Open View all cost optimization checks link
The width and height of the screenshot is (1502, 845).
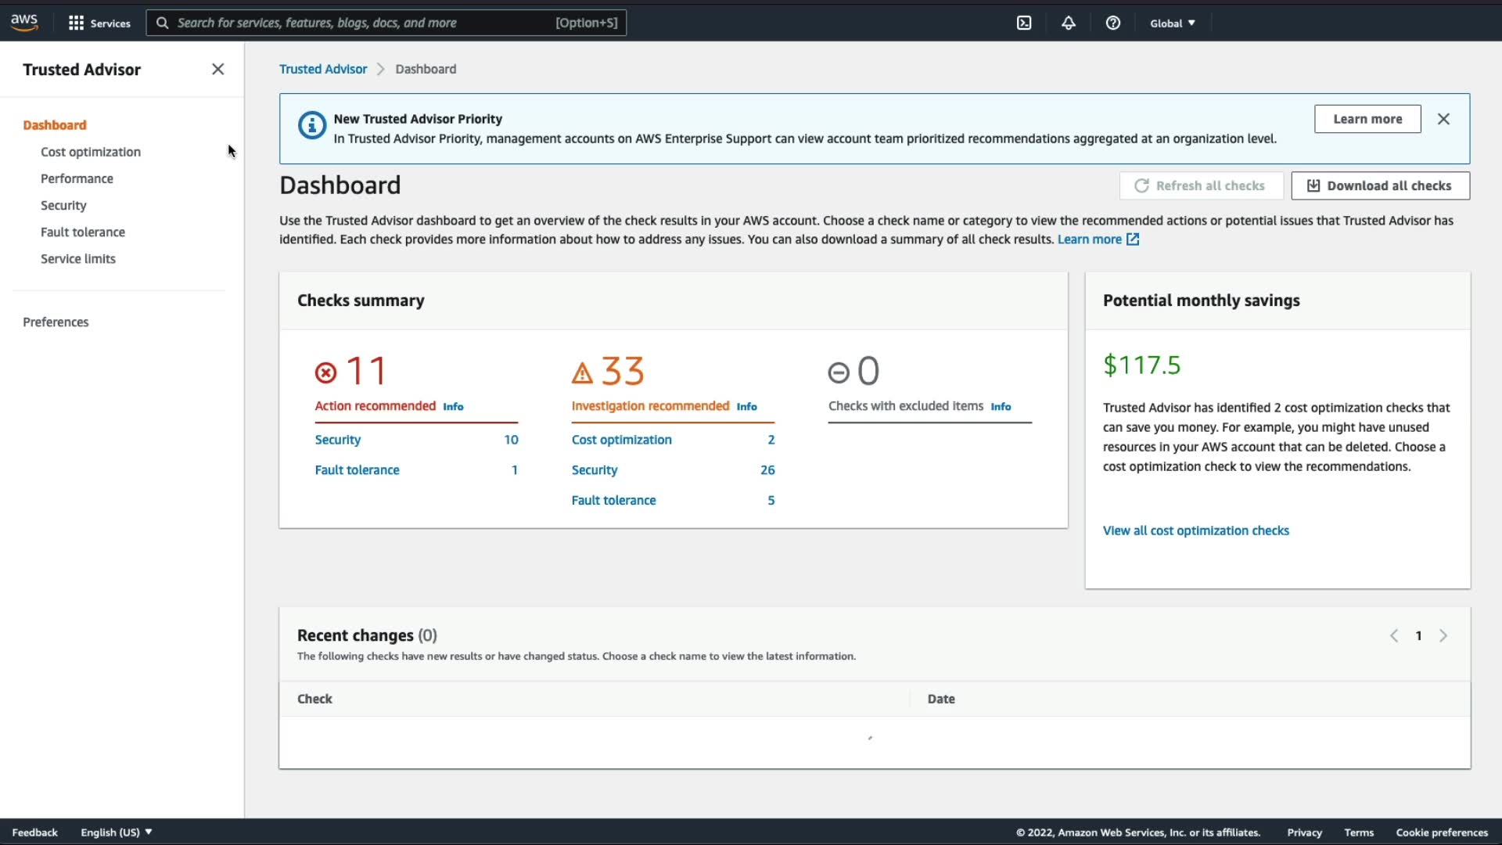click(1195, 530)
